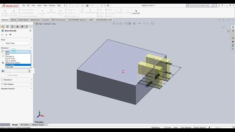
Task: Toggle the Draft outward checkbox
Action: click(7, 75)
